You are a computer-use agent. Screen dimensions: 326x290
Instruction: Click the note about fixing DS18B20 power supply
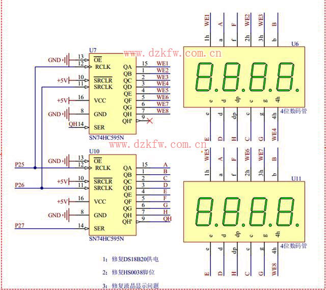click(131, 259)
